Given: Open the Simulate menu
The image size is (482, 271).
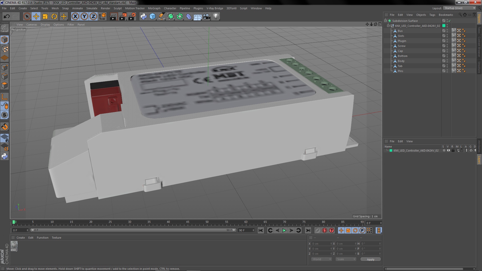Looking at the screenshot, I should pos(92,8).
